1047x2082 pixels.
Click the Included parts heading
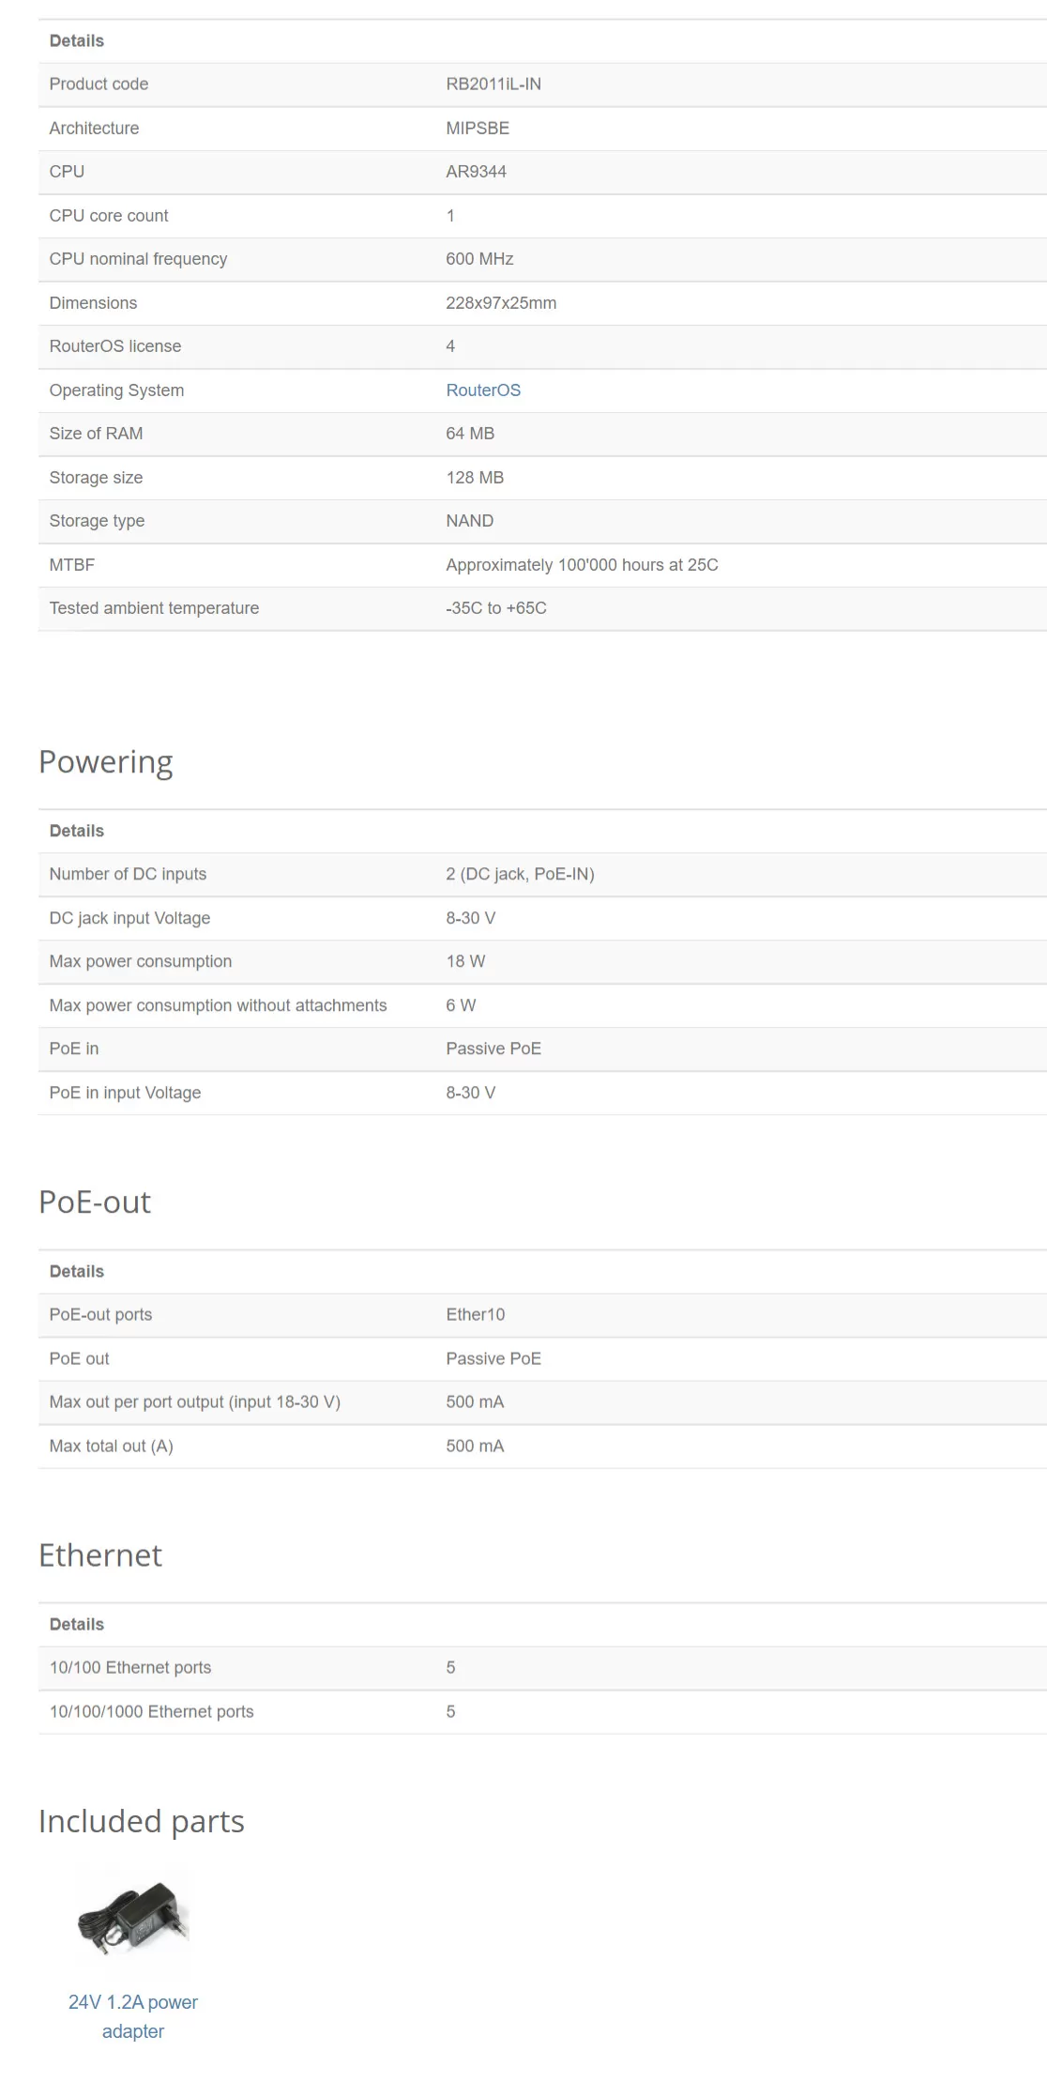(142, 1821)
